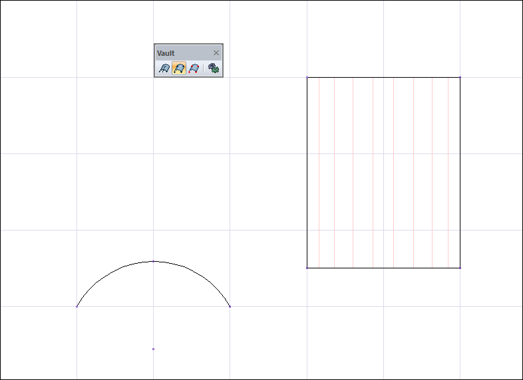
Task: Click the bottom edge of the vault rectangle
Action: pyautogui.click(x=383, y=268)
